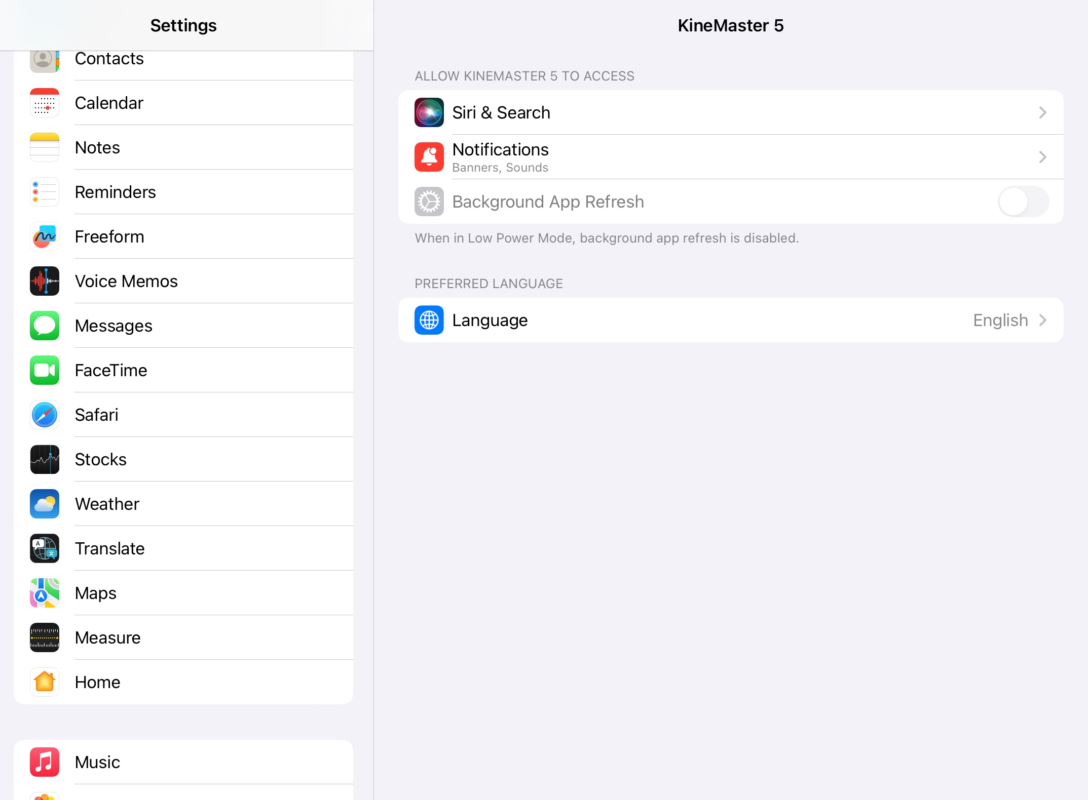Toggle the Background App Refresh switch

pos(1023,202)
